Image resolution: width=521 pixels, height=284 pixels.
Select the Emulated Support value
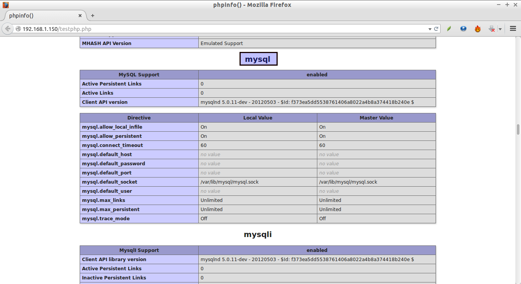point(222,44)
